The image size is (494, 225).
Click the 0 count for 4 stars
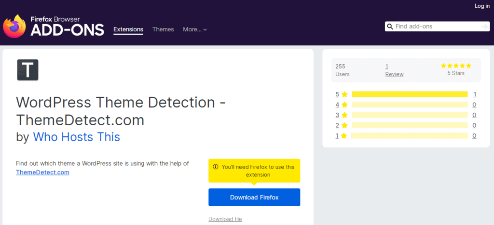click(x=475, y=105)
